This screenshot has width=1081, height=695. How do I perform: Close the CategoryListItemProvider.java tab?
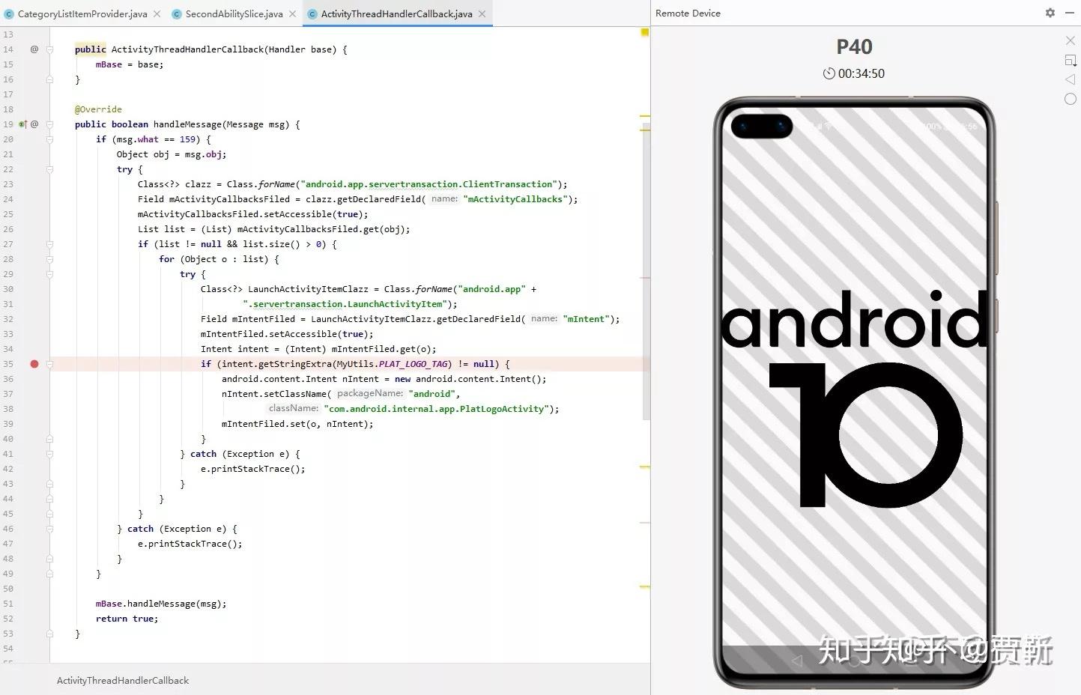tap(157, 14)
